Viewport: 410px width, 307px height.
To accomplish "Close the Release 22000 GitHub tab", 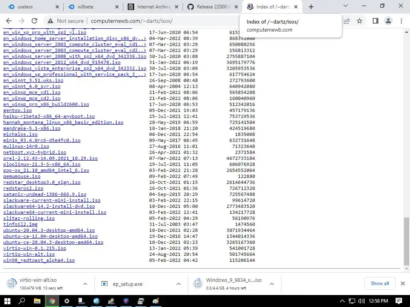I will coord(236,7).
